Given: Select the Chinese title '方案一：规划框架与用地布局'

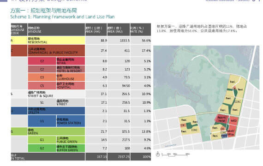Looking at the screenshot, I should [x=44, y=11].
